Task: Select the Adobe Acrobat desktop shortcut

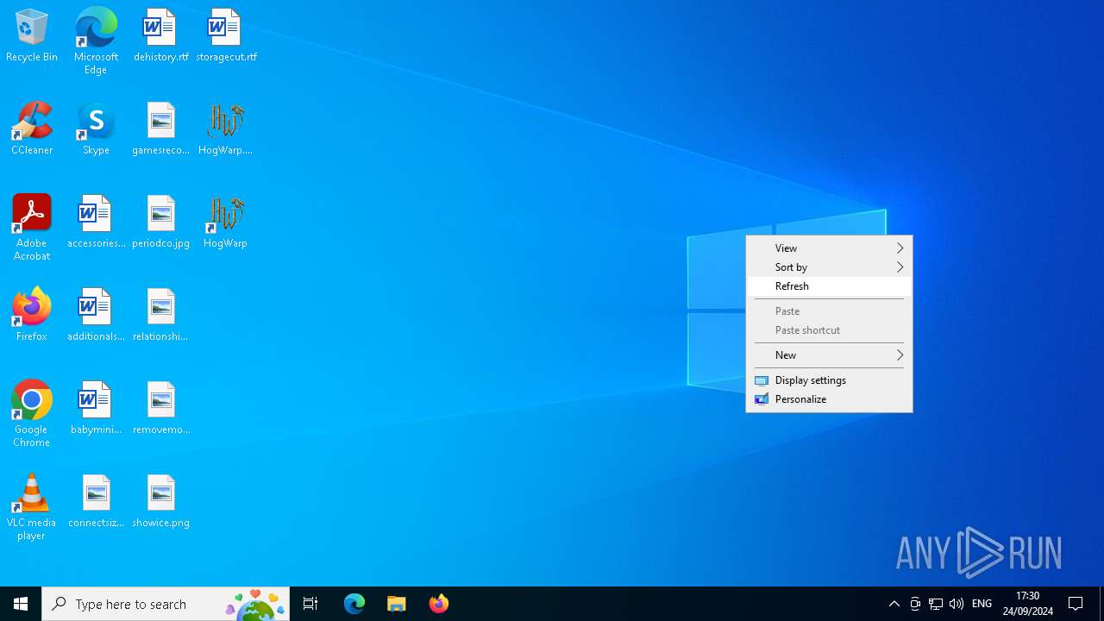Action: 32,228
